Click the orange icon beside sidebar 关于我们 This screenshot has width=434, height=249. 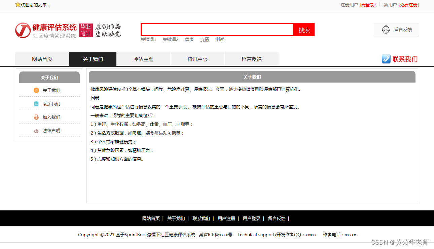tap(36, 90)
